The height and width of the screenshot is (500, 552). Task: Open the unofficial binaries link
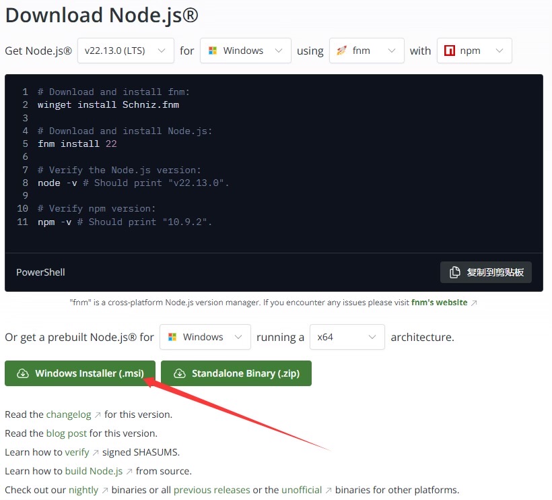click(x=302, y=490)
